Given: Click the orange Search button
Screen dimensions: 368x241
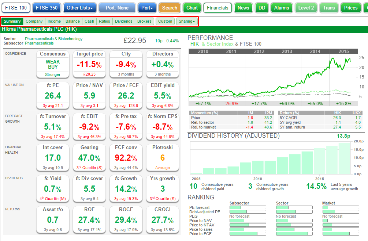Looking at the screenshot, I should [170, 8].
